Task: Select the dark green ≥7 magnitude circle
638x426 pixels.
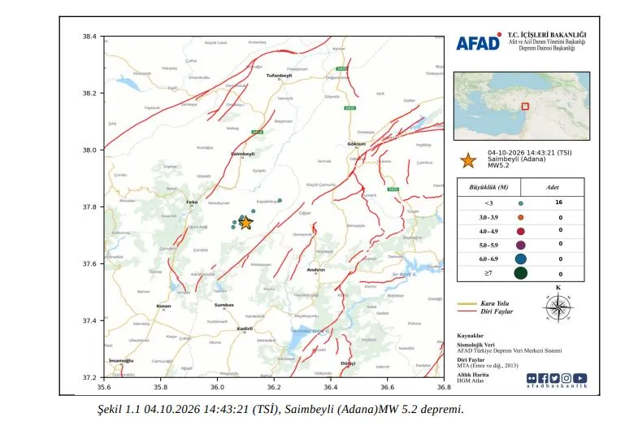Action: point(520,273)
